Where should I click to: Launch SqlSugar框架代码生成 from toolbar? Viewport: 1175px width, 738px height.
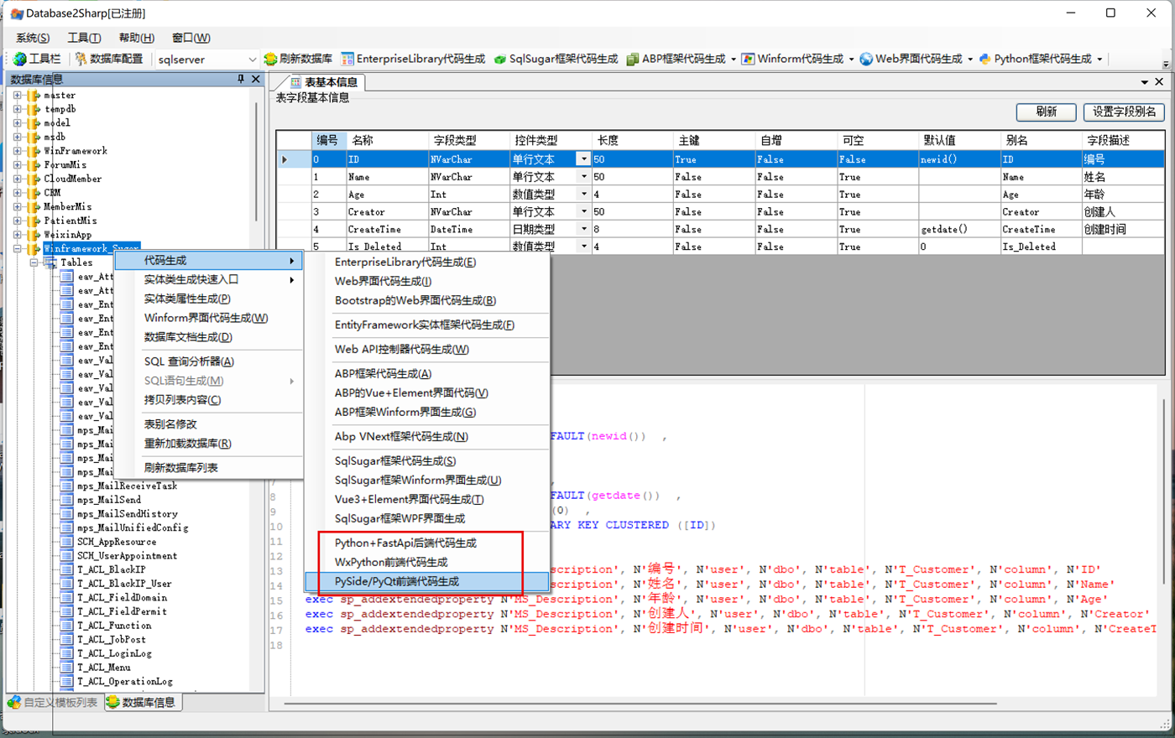[556, 59]
